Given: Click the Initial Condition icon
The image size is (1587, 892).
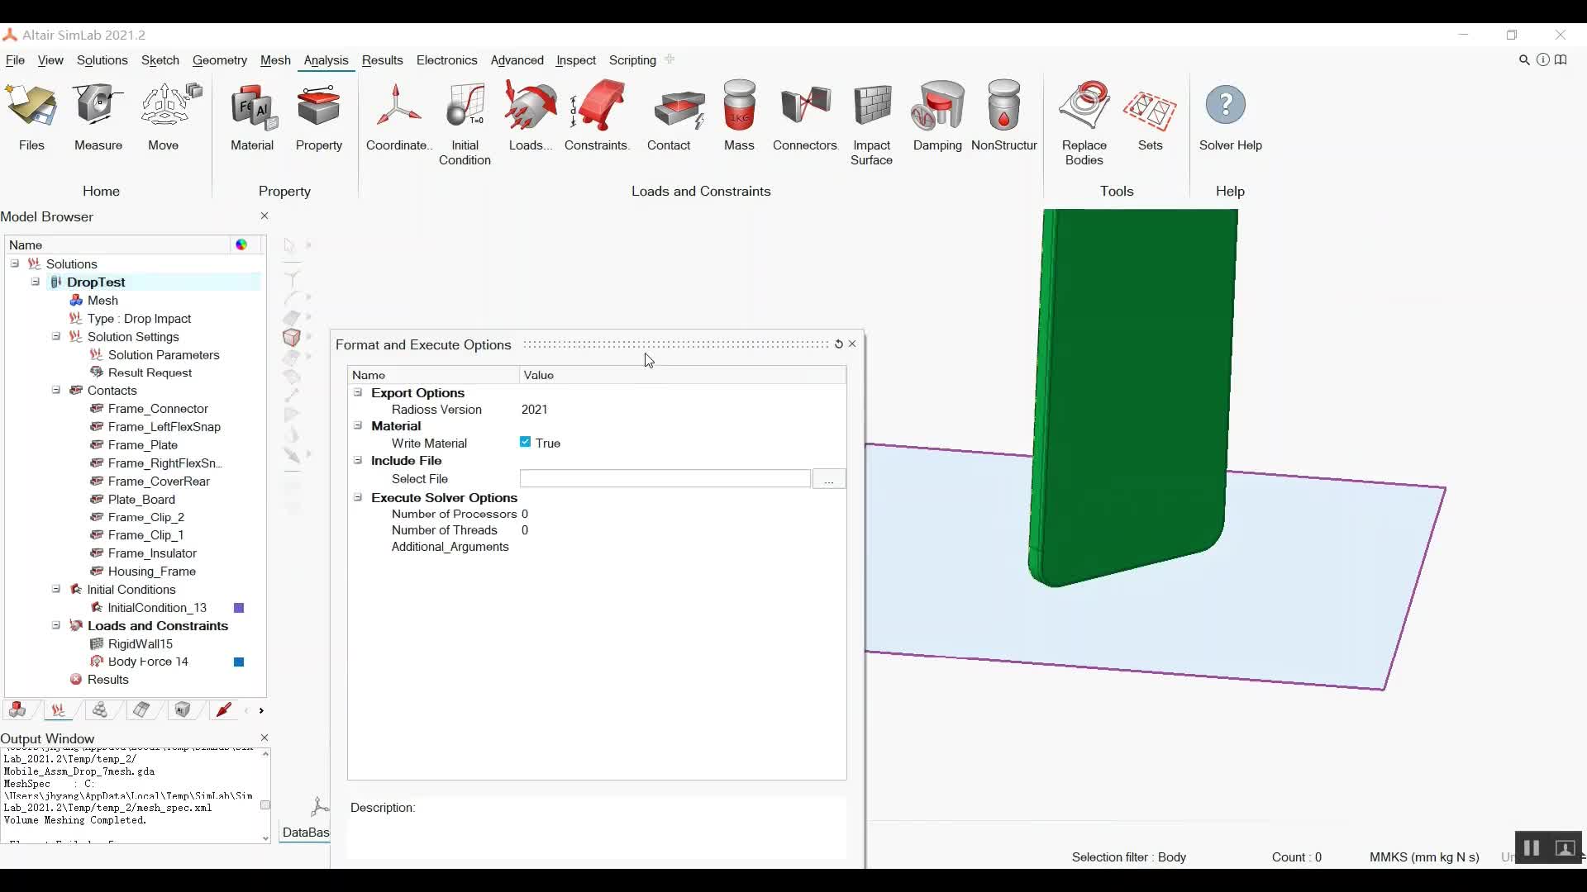Looking at the screenshot, I should 465,122.
